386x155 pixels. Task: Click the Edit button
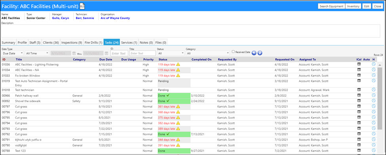point(367,6)
